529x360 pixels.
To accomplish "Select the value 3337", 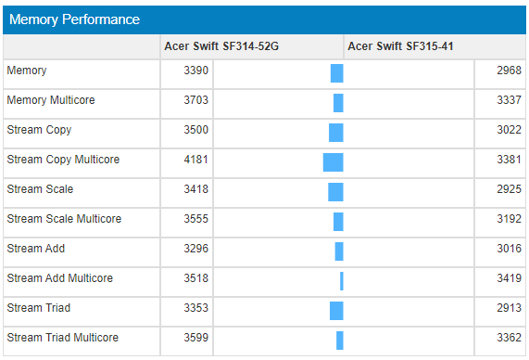I will [510, 100].
